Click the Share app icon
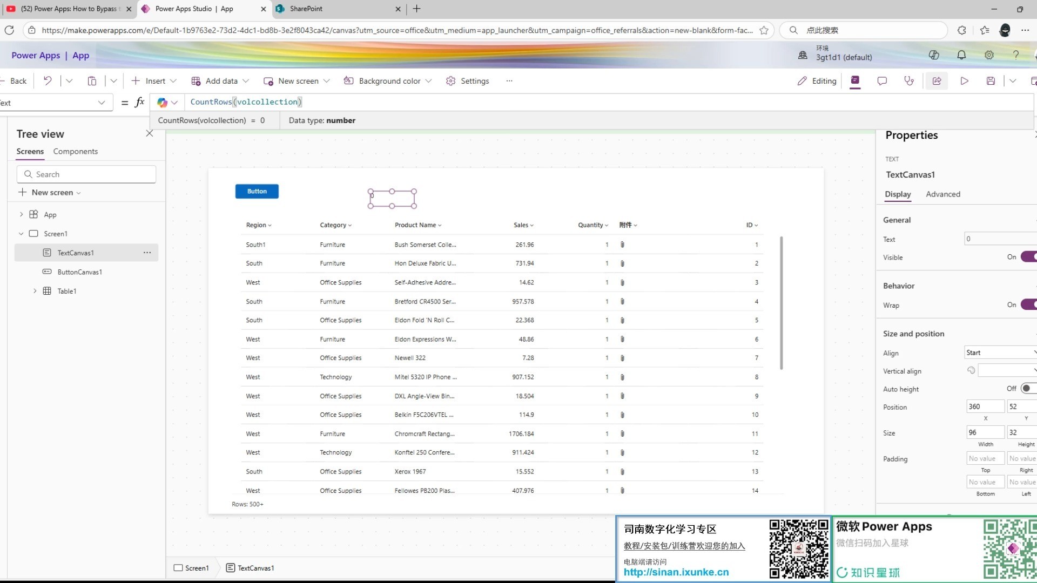Screen dimensions: 1037x583 [x=937, y=81]
